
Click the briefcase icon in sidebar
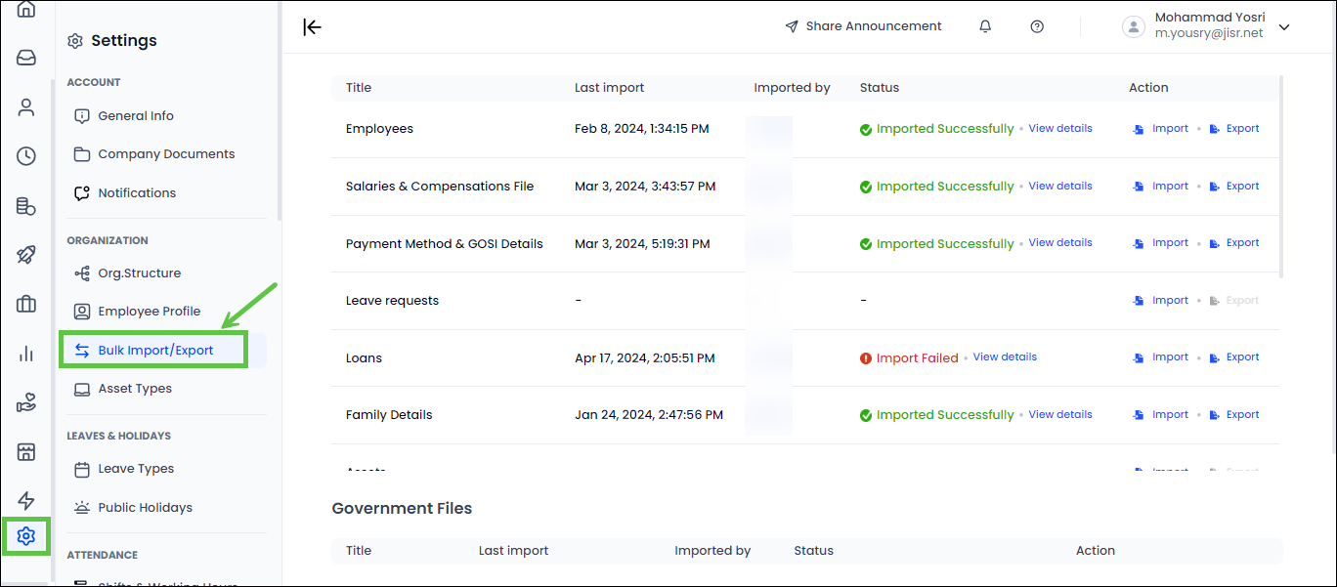pos(26,305)
